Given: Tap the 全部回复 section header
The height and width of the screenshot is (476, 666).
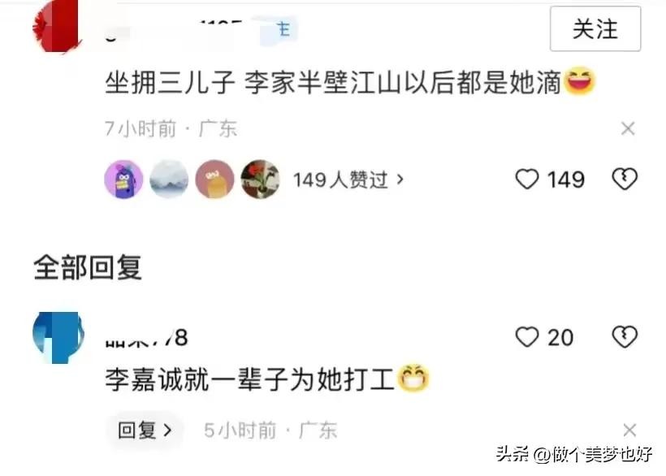Looking at the screenshot, I should pyautogui.click(x=88, y=267).
